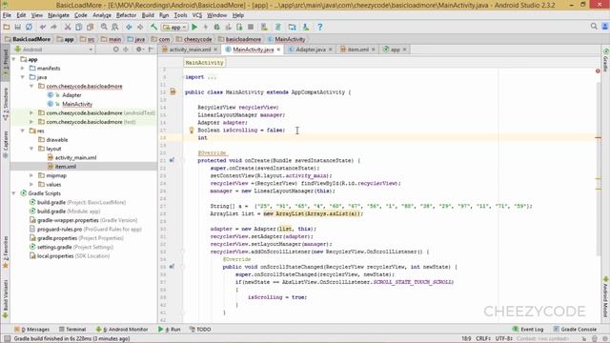Screen dimensions: 610x343
Task: Click the Stop square toolbar icon
Action: pos(251,27)
